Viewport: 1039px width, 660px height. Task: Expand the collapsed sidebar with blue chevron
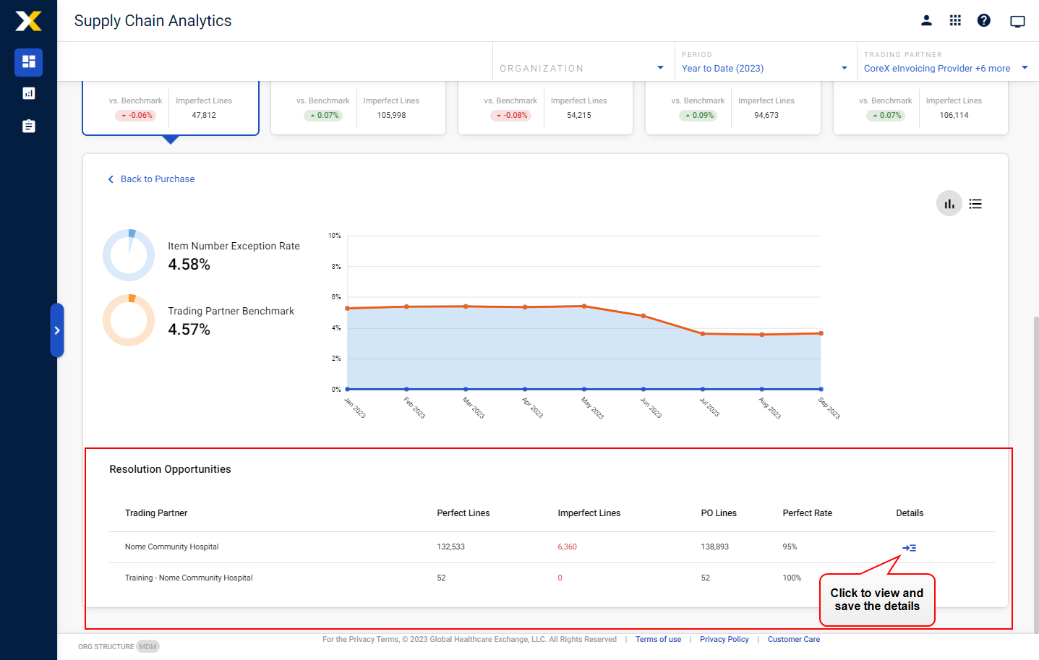(x=57, y=330)
